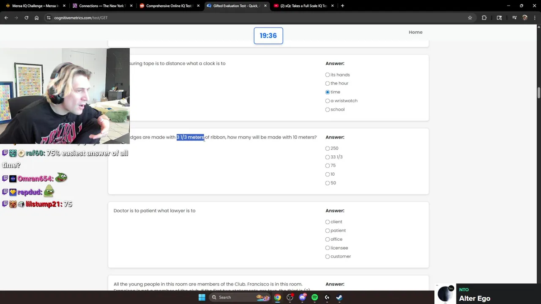The width and height of the screenshot is (541, 304).
Task: Click the highlighted '3 1/3 meters' text
Action: point(190,137)
